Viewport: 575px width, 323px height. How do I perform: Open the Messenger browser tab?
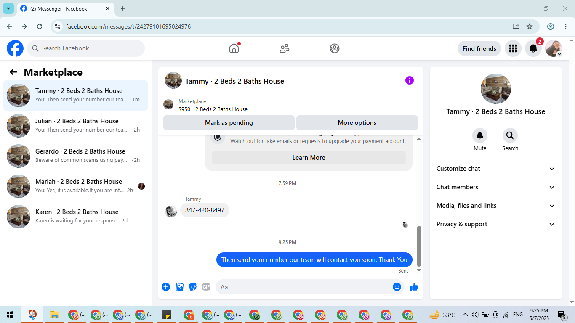coord(65,8)
